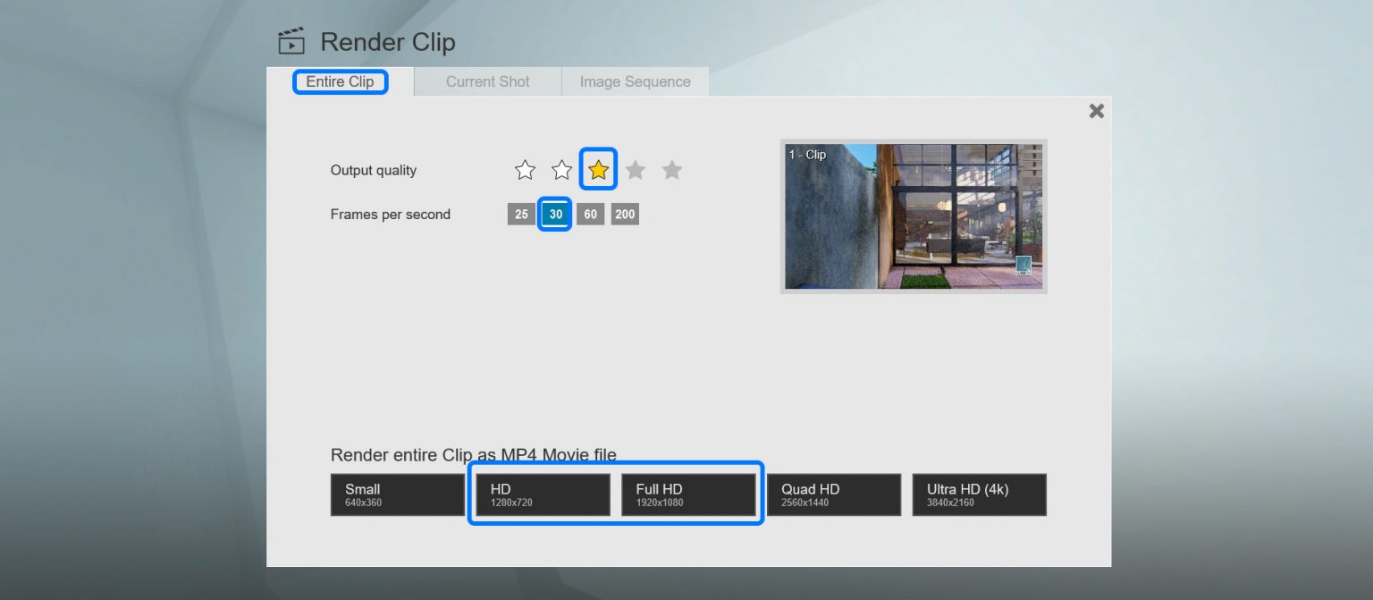Render in Full HD 1920x1080
The height and width of the screenshot is (600, 1373).
(x=689, y=494)
